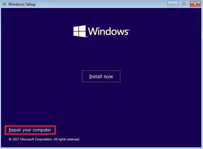Maximize the Windows Setup window
This screenshot has height=149, width=203.
pos(184,4)
